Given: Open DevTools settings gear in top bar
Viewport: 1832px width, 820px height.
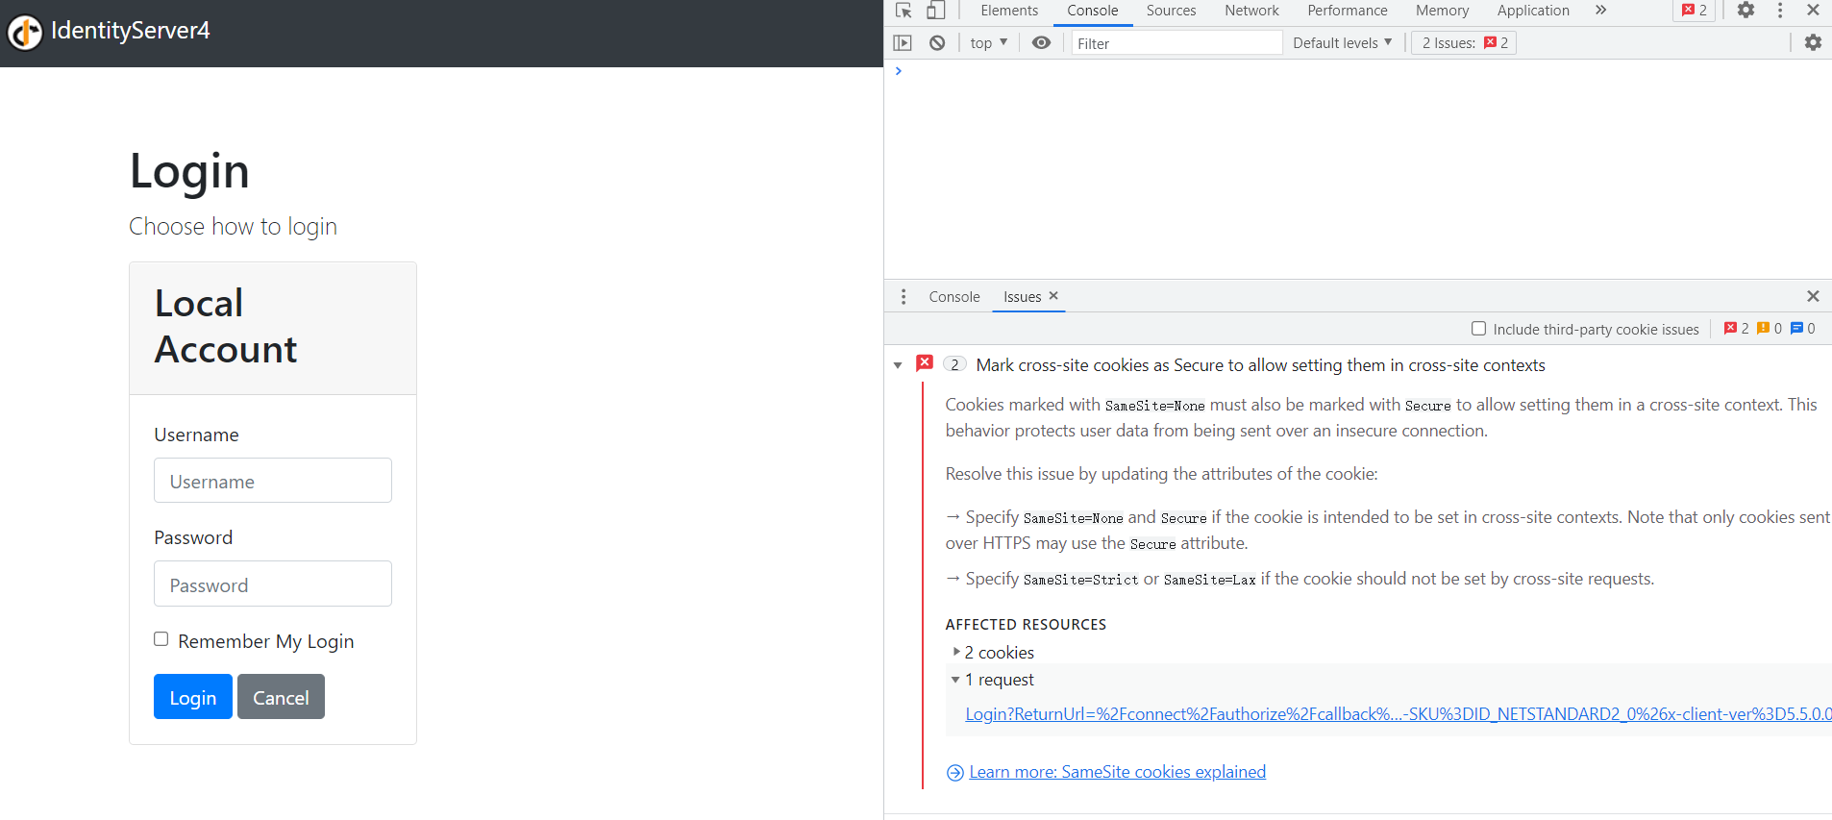Looking at the screenshot, I should point(1745,11).
